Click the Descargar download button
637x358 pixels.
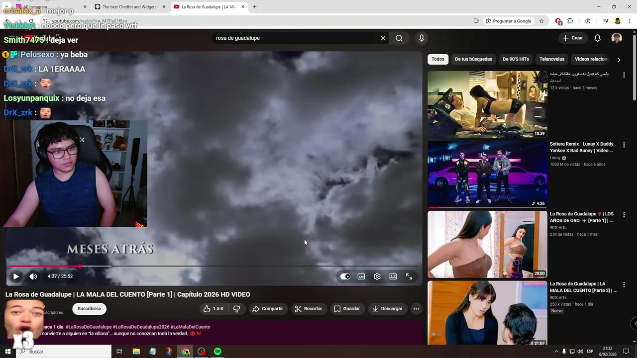click(x=387, y=309)
